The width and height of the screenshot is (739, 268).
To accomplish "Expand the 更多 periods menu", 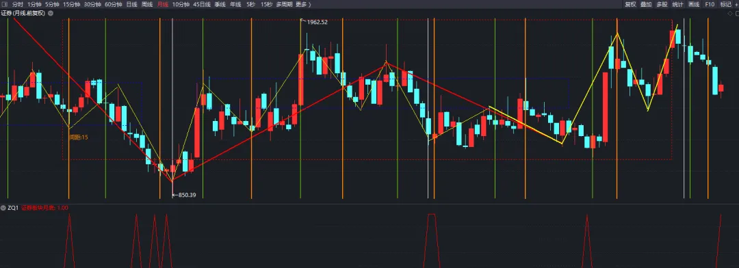I will point(302,4).
